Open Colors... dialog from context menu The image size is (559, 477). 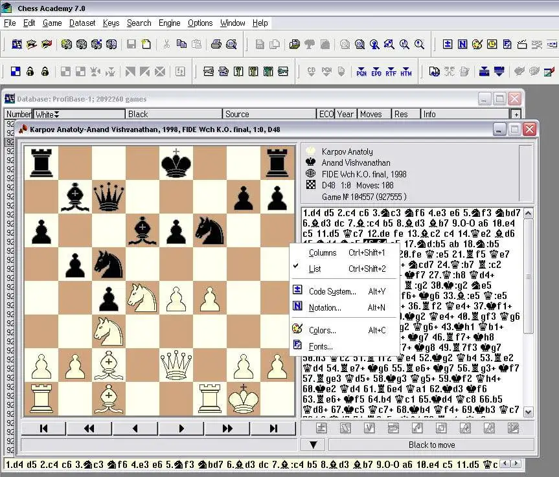tap(322, 330)
